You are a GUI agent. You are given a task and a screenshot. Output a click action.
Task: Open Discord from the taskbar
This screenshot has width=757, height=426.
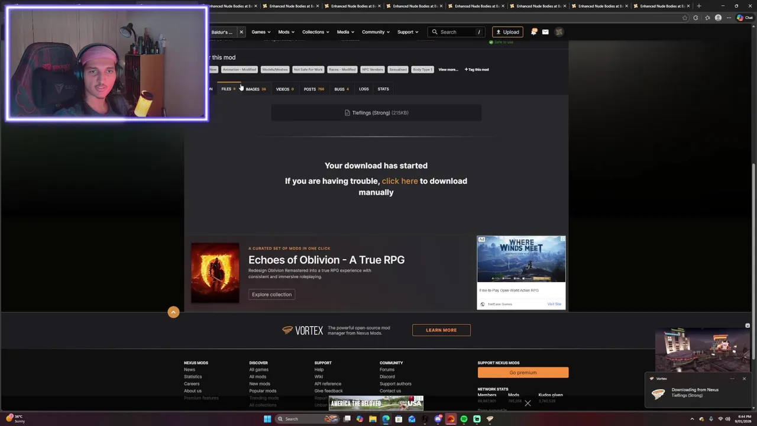(438, 419)
